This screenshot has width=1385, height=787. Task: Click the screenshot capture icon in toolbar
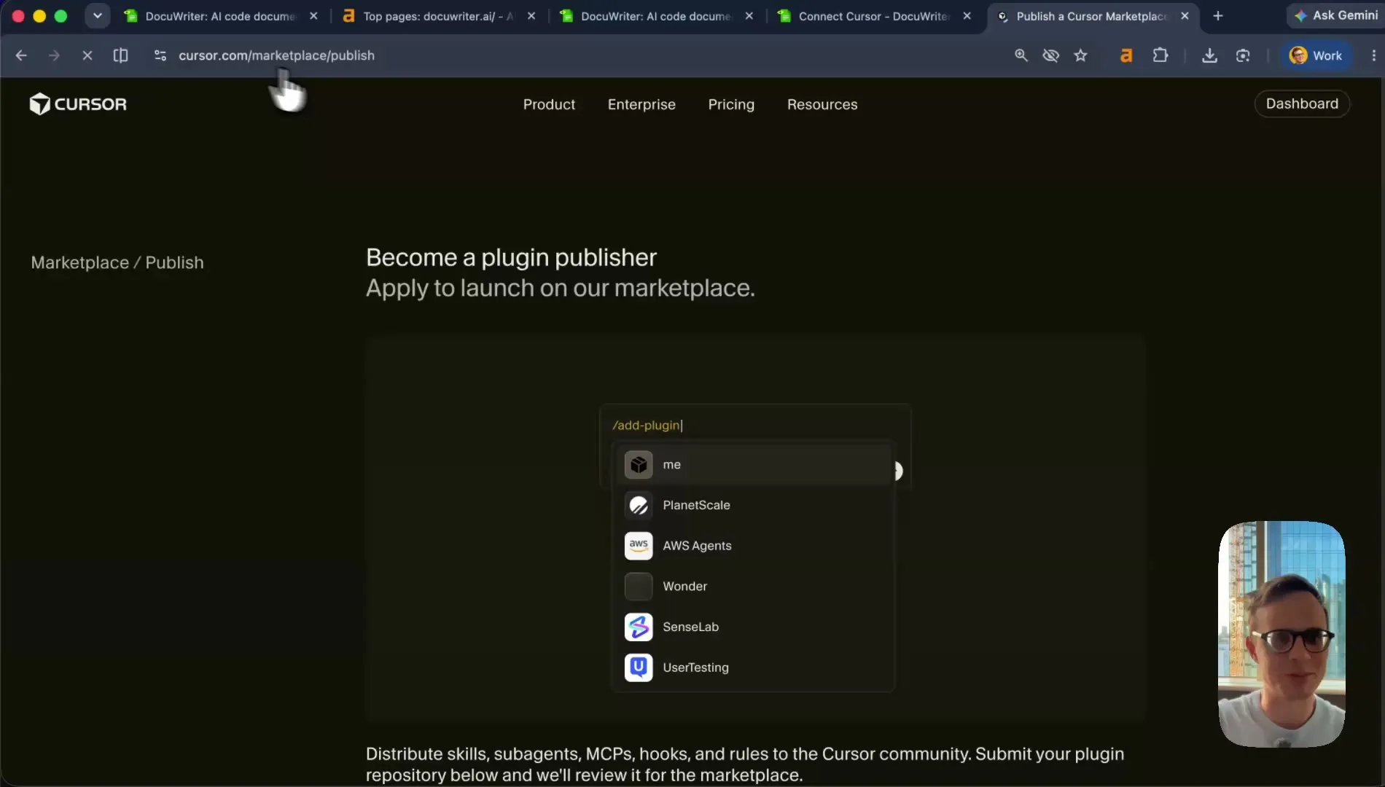(x=1243, y=55)
